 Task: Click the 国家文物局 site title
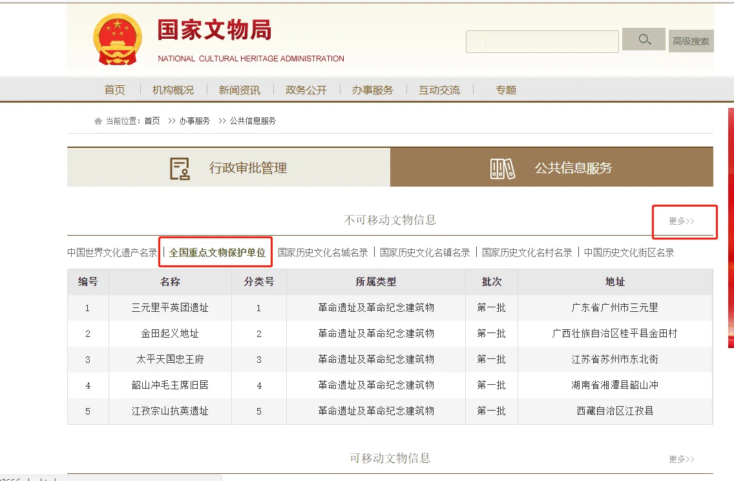pyautogui.click(x=215, y=30)
